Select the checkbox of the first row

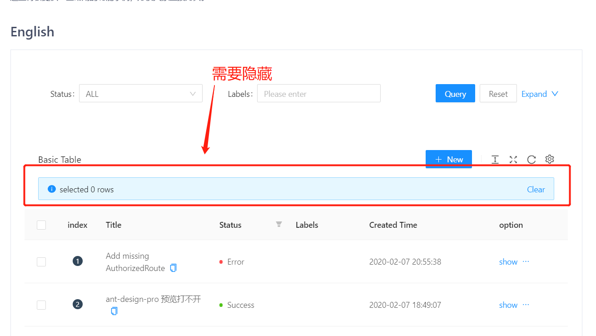click(x=41, y=261)
